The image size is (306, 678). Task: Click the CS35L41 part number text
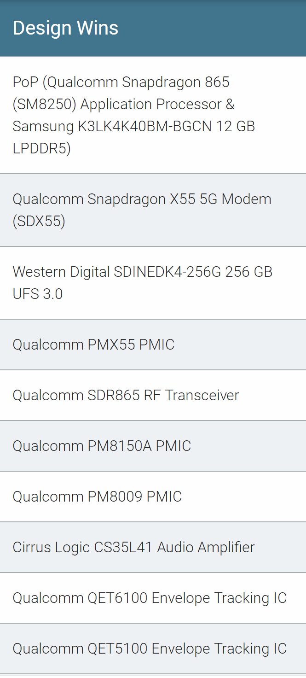pos(123,547)
